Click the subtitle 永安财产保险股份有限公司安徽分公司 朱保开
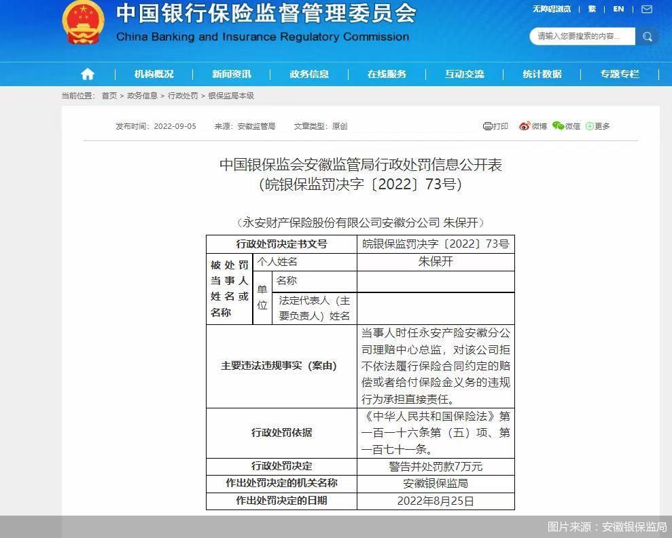This screenshot has width=672, height=538. [x=360, y=223]
